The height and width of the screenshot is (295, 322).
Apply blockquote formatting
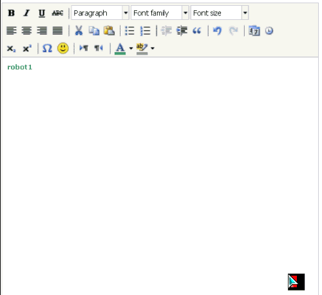tap(197, 31)
